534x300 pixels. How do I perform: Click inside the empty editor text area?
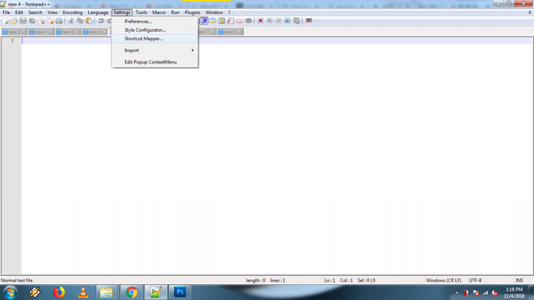pyautogui.click(x=277, y=155)
